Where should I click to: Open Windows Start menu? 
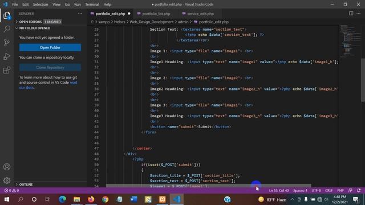(x=6, y=199)
